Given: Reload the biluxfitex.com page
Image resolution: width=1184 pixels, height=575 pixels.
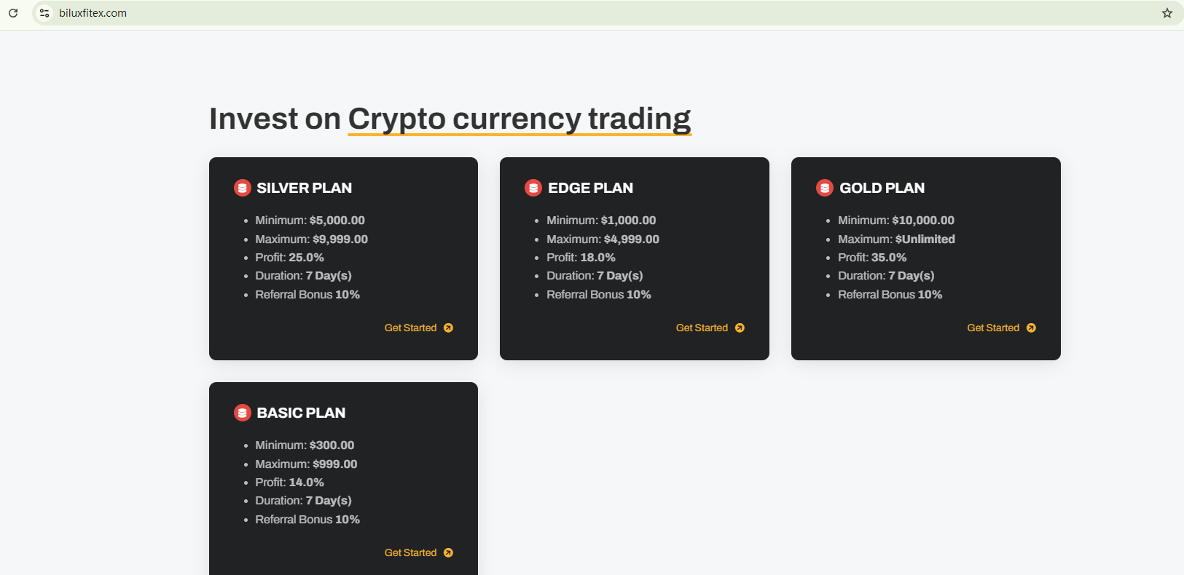Looking at the screenshot, I should coord(13,13).
